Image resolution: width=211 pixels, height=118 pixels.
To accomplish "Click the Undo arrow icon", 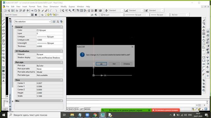I will (x=51, y=10).
